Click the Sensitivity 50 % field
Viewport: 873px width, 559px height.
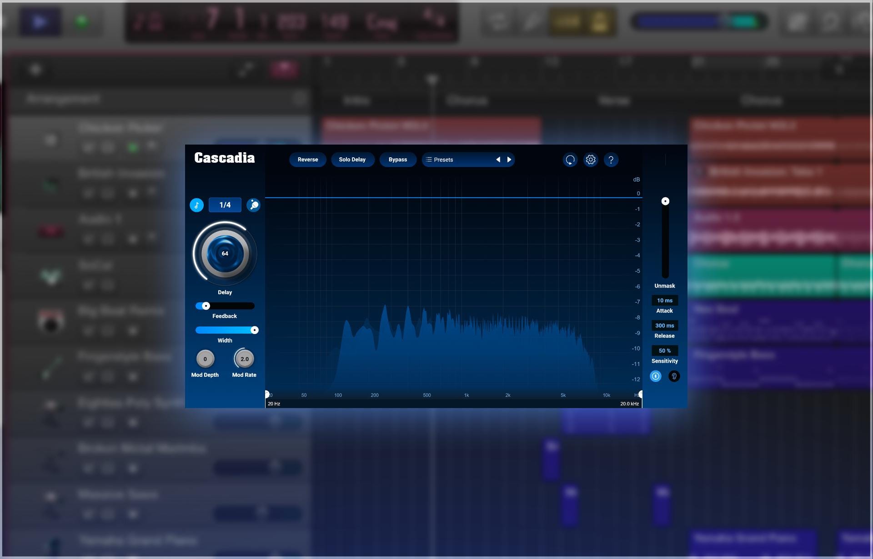click(x=665, y=350)
